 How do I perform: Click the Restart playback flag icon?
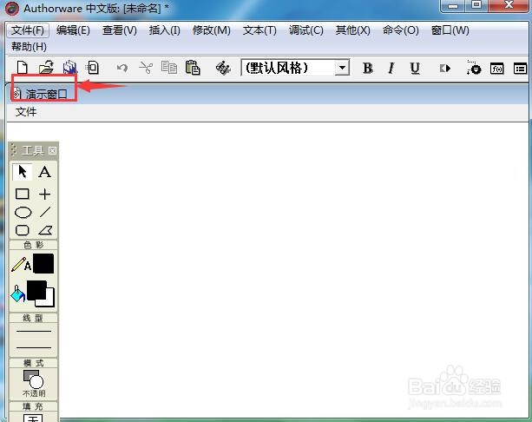tap(445, 69)
